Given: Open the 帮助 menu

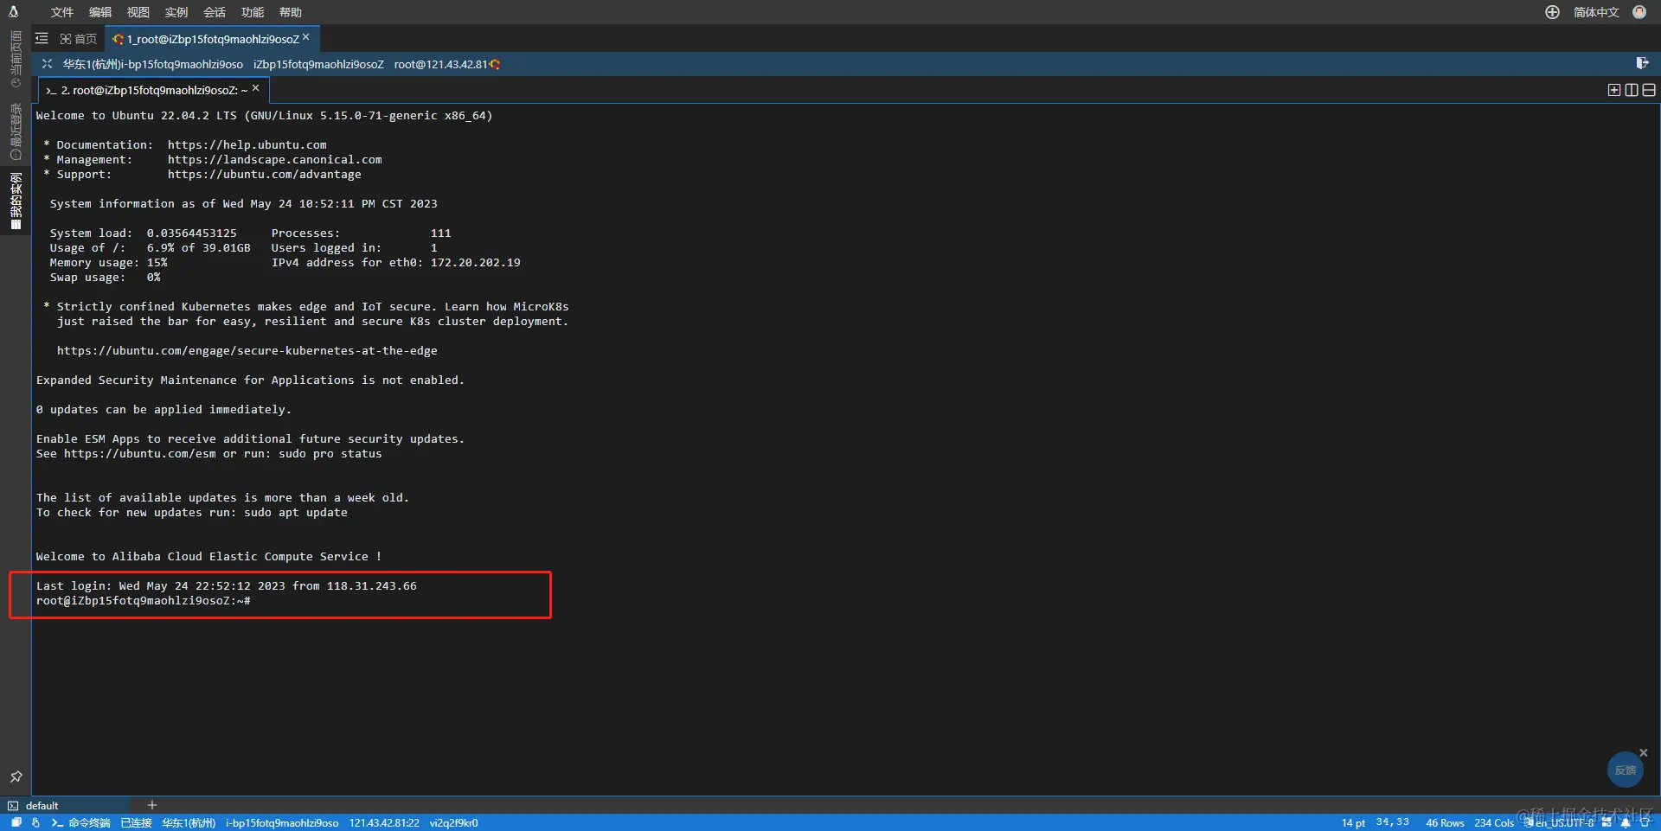Looking at the screenshot, I should [x=291, y=12].
